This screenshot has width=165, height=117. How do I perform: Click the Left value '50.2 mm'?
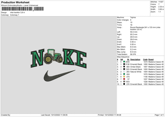coord(134,32)
